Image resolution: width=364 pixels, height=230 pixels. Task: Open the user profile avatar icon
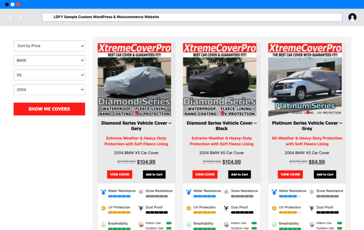pyautogui.click(x=352, y=17)
